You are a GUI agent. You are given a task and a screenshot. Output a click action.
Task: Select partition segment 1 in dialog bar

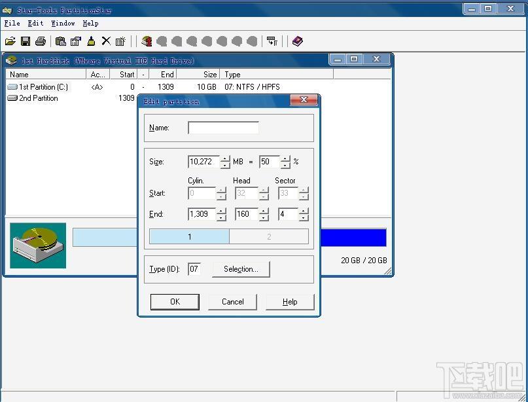[x=189, y=236]
